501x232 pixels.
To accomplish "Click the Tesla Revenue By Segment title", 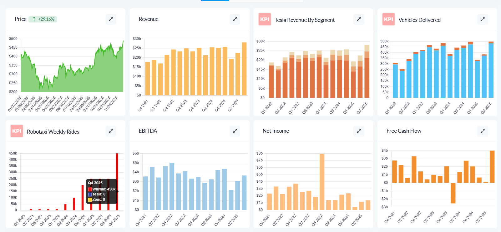I will pos(304,20).
